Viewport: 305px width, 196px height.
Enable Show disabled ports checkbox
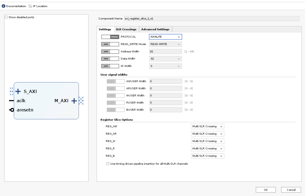pos(6,17)
